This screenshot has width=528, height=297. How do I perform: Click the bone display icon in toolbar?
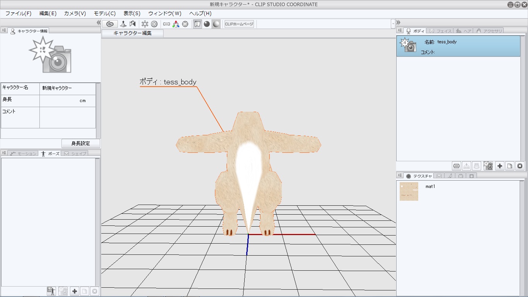[x=167, y=24]
